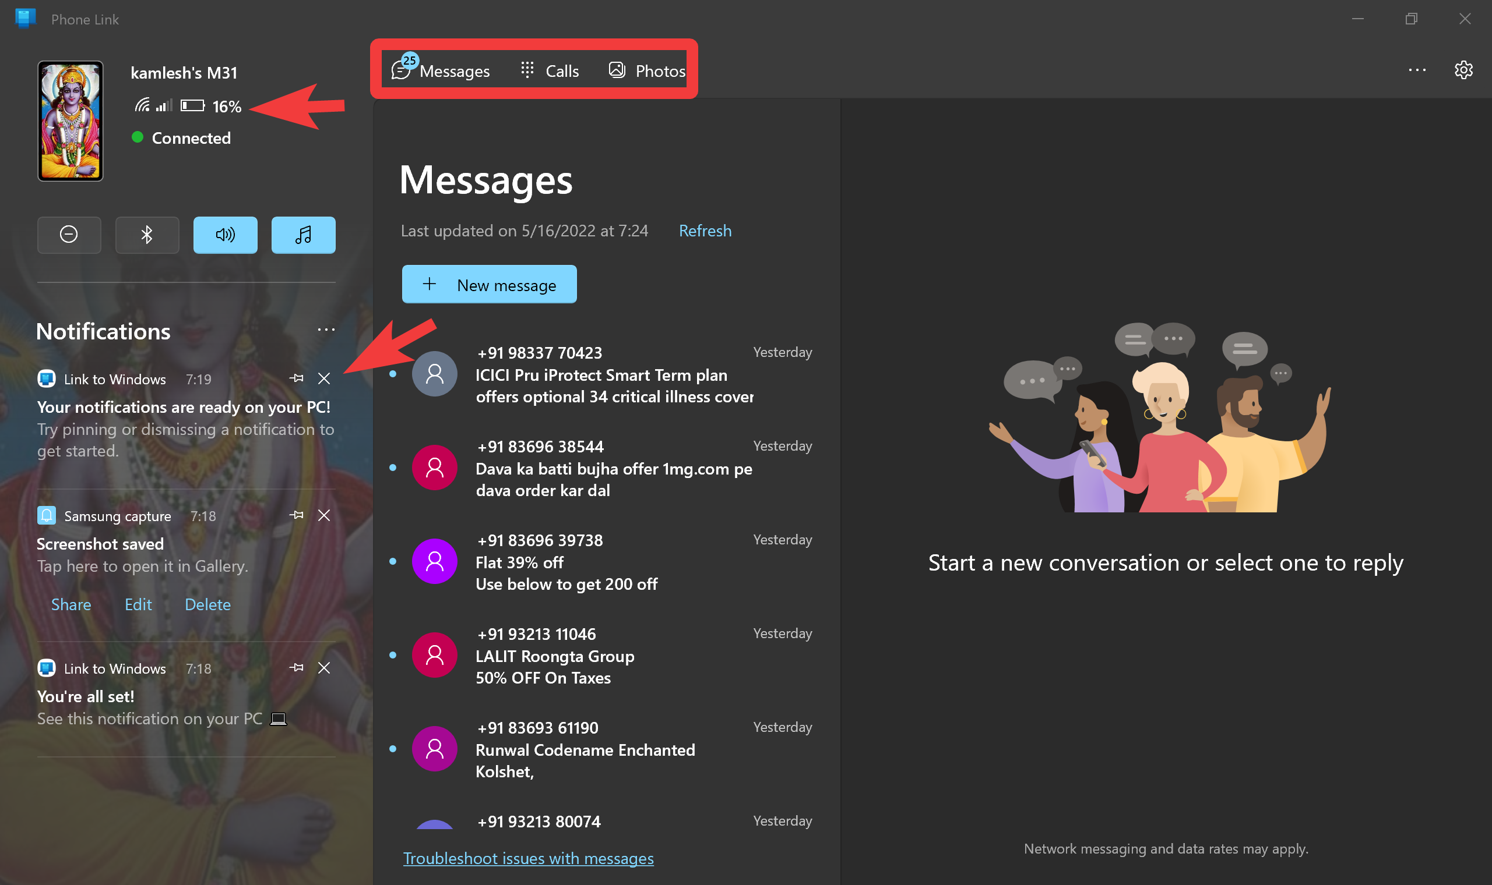The height and width of the screenshot is (885, 1492).
Task: Pin the 7:18 Link to Windows notification
Action: pos(297,667)
